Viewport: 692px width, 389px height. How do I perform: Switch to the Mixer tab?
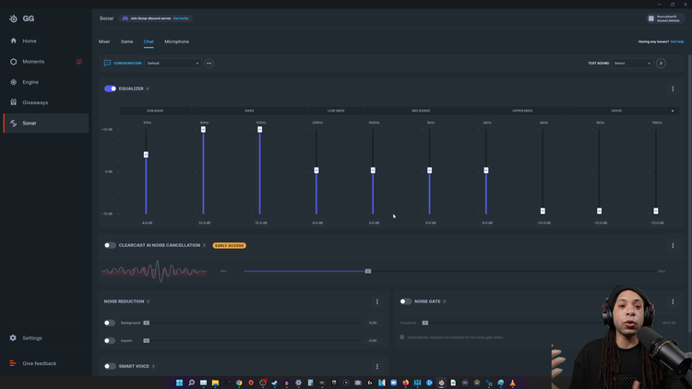pos(104,41)
